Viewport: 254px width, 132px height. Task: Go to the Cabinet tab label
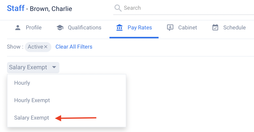[x=188, y=28]
